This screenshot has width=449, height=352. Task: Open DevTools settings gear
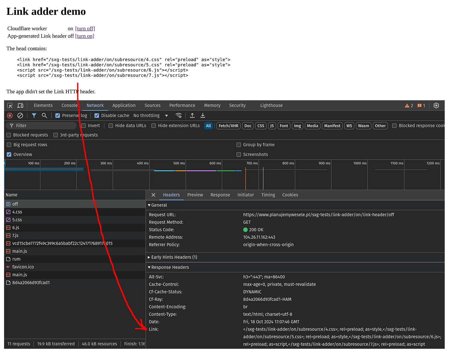click(x=436, y=106)
